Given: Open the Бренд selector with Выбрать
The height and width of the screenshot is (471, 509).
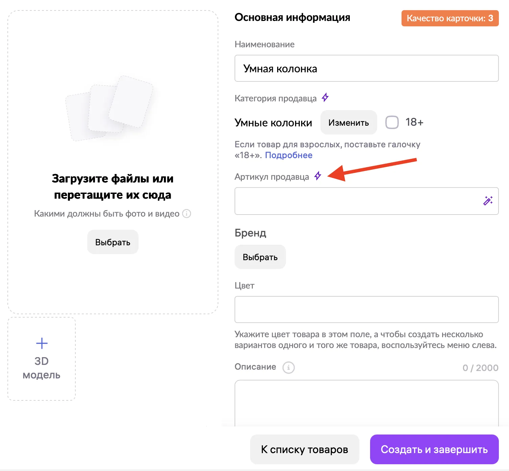Looking at the screenshot, I should [260, 257].
